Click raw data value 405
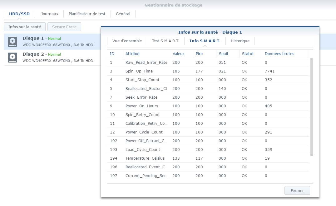 pyautogui.click(x=268, y=106)
